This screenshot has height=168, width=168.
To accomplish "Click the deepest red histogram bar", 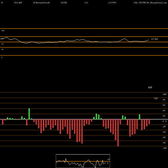I will (118, 133).
